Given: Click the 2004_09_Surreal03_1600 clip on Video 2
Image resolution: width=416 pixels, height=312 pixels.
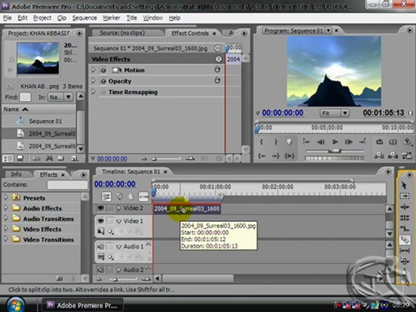Looking at the screenshot, I should coord(187,209).
